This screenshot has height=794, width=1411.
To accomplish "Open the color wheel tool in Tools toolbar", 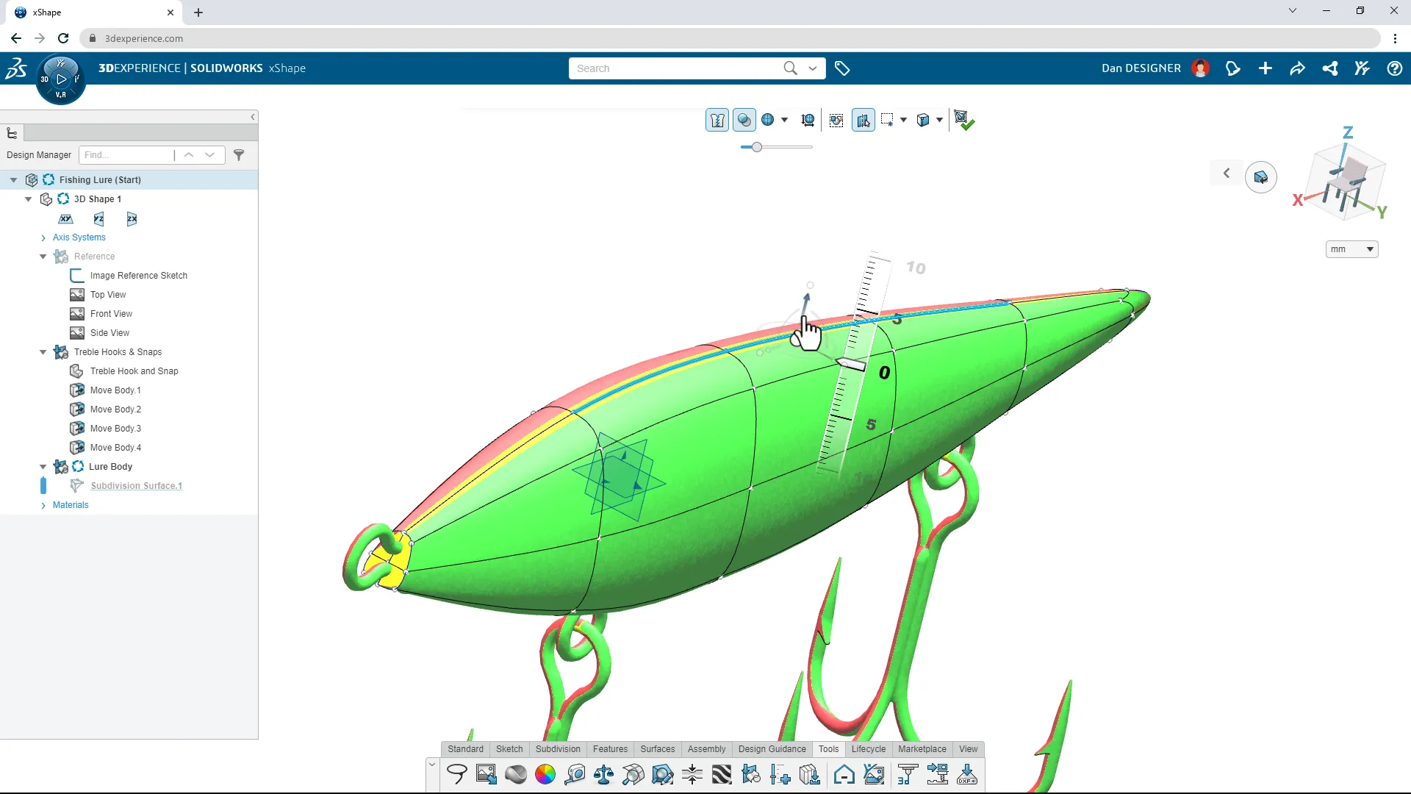I will (545, 774).
